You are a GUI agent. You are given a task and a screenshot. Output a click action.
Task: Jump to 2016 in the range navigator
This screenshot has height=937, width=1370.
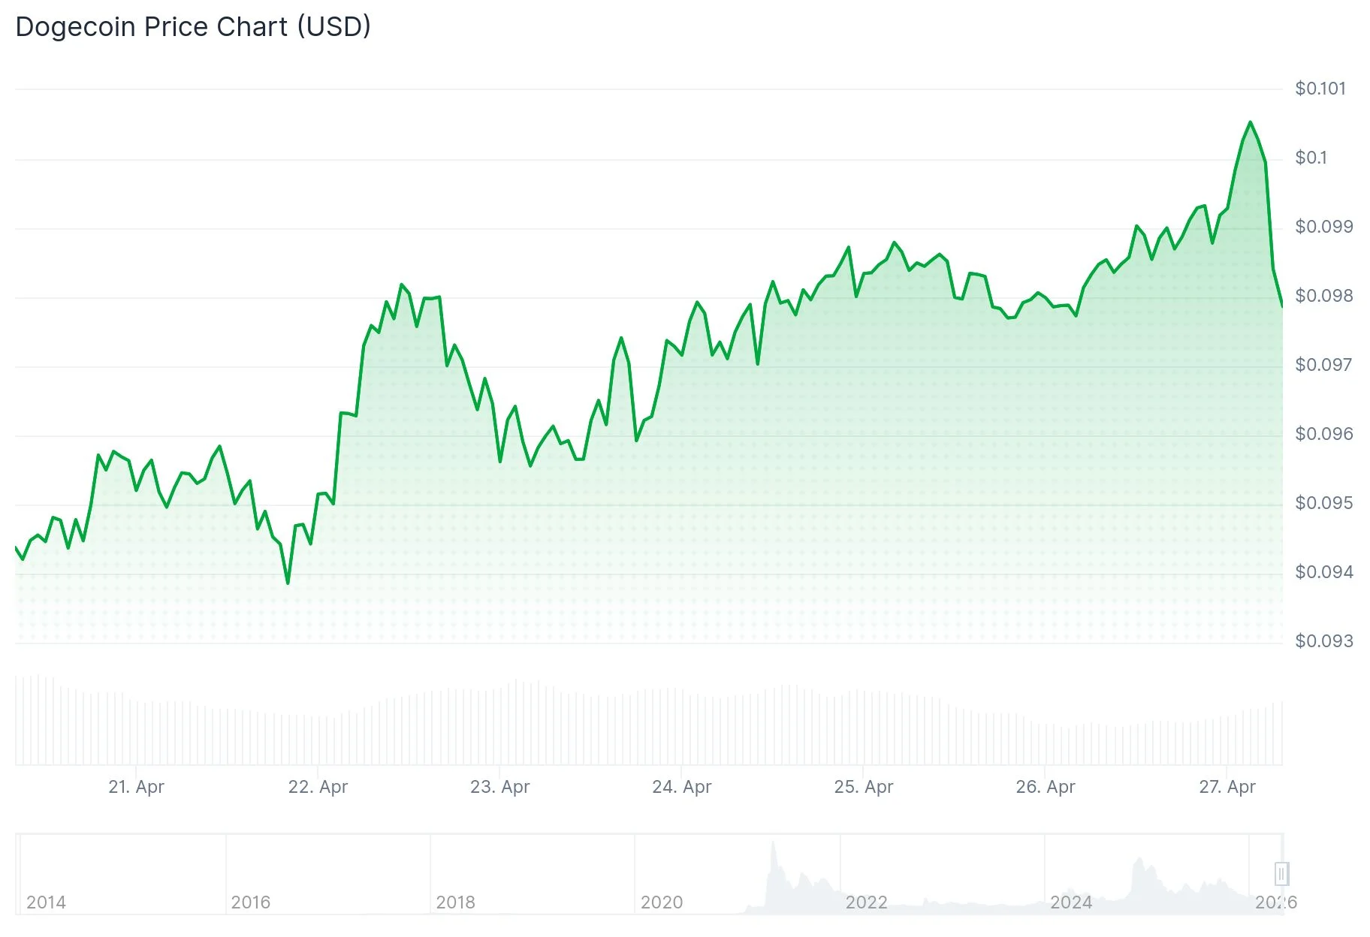pos(250,902)
